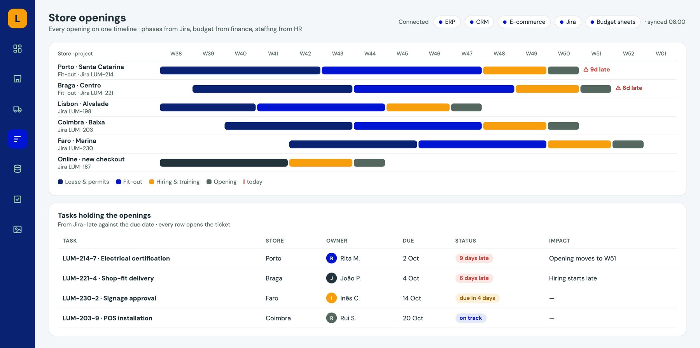Select Coimbra's grey Opening bar

point(563,126)
